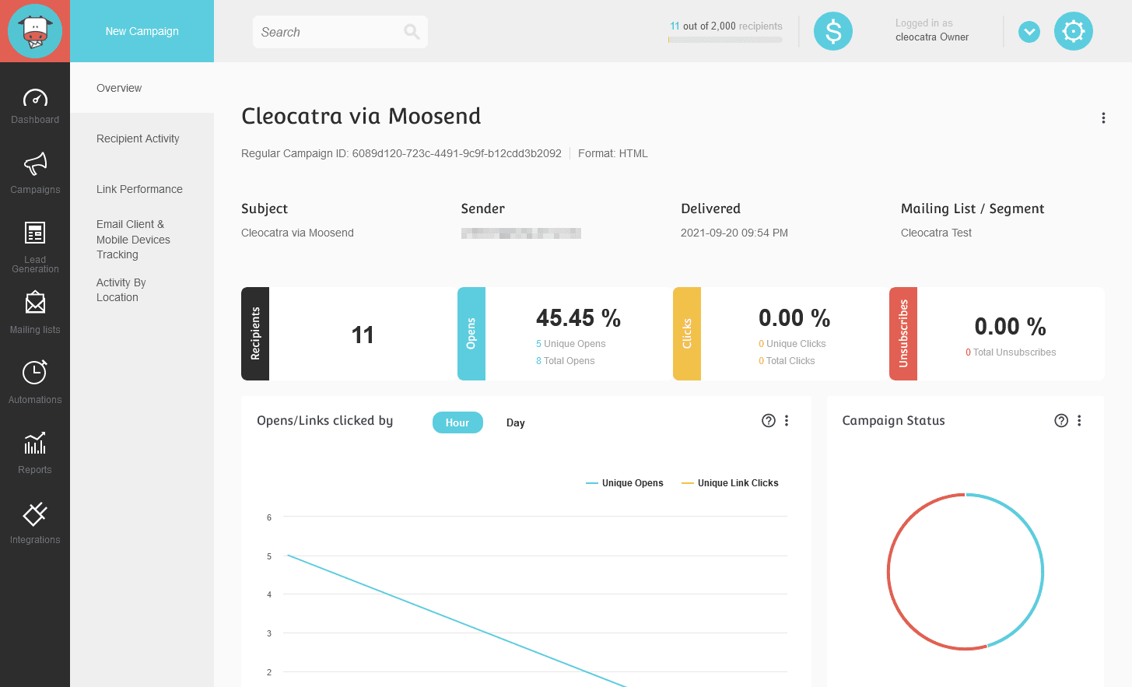Click the '11 out of 2,000 recipients' text
The image size is (1132, 687).
(726, 26)
